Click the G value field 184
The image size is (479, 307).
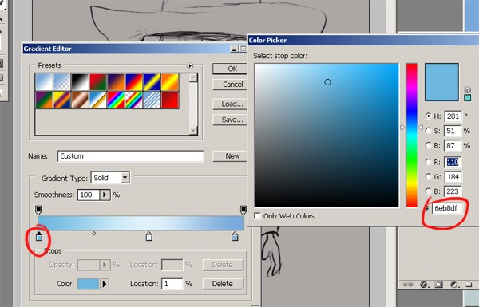click(453, 176)
